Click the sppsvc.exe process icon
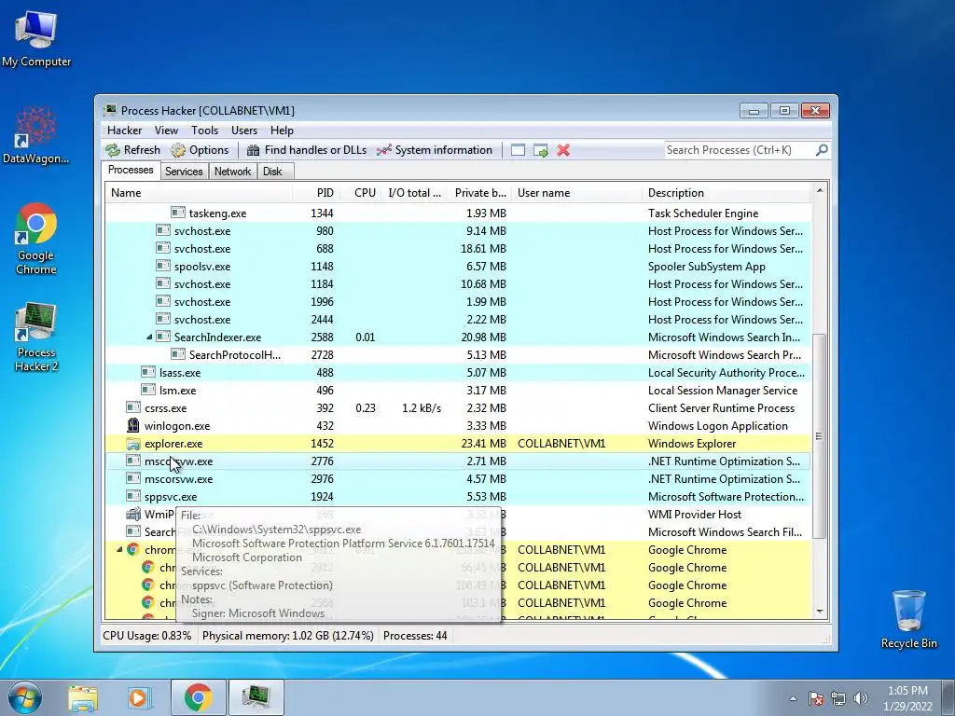 pos(133,496)
